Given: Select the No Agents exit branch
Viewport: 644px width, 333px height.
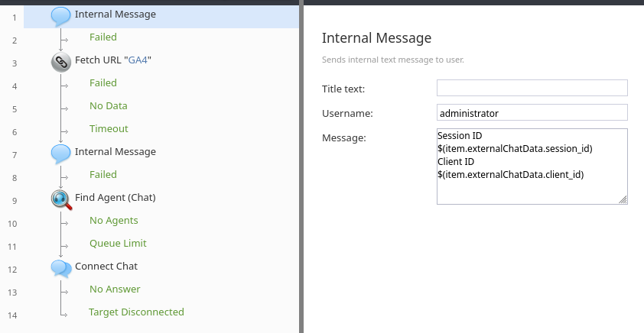Looking at the screenshot, I should [x=114, y=220].
